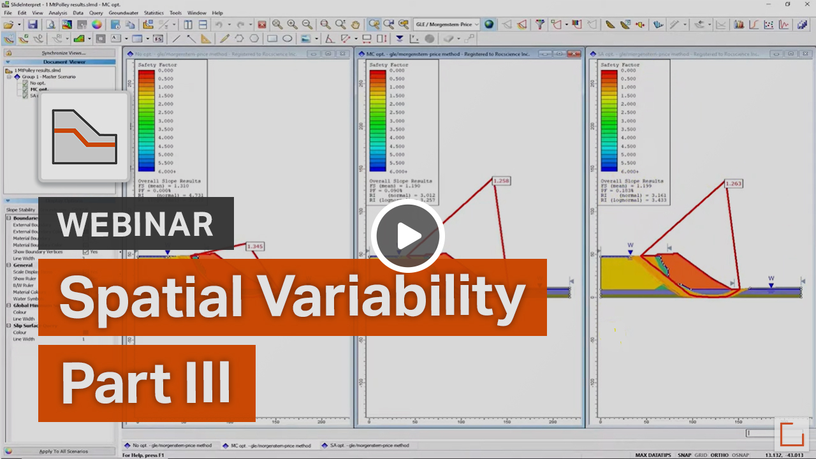
Task: Click the globe icon beside analysis method
Action: click(489, 24)
